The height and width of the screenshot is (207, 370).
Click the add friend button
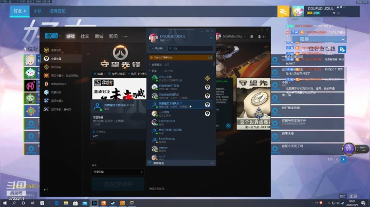(158, 48)
